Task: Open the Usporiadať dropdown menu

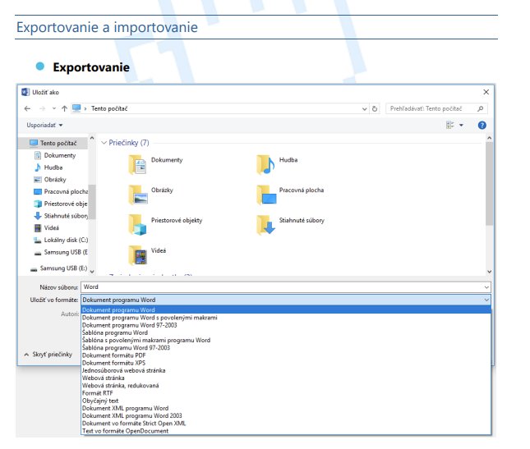Action: click(x=44, y=125)
